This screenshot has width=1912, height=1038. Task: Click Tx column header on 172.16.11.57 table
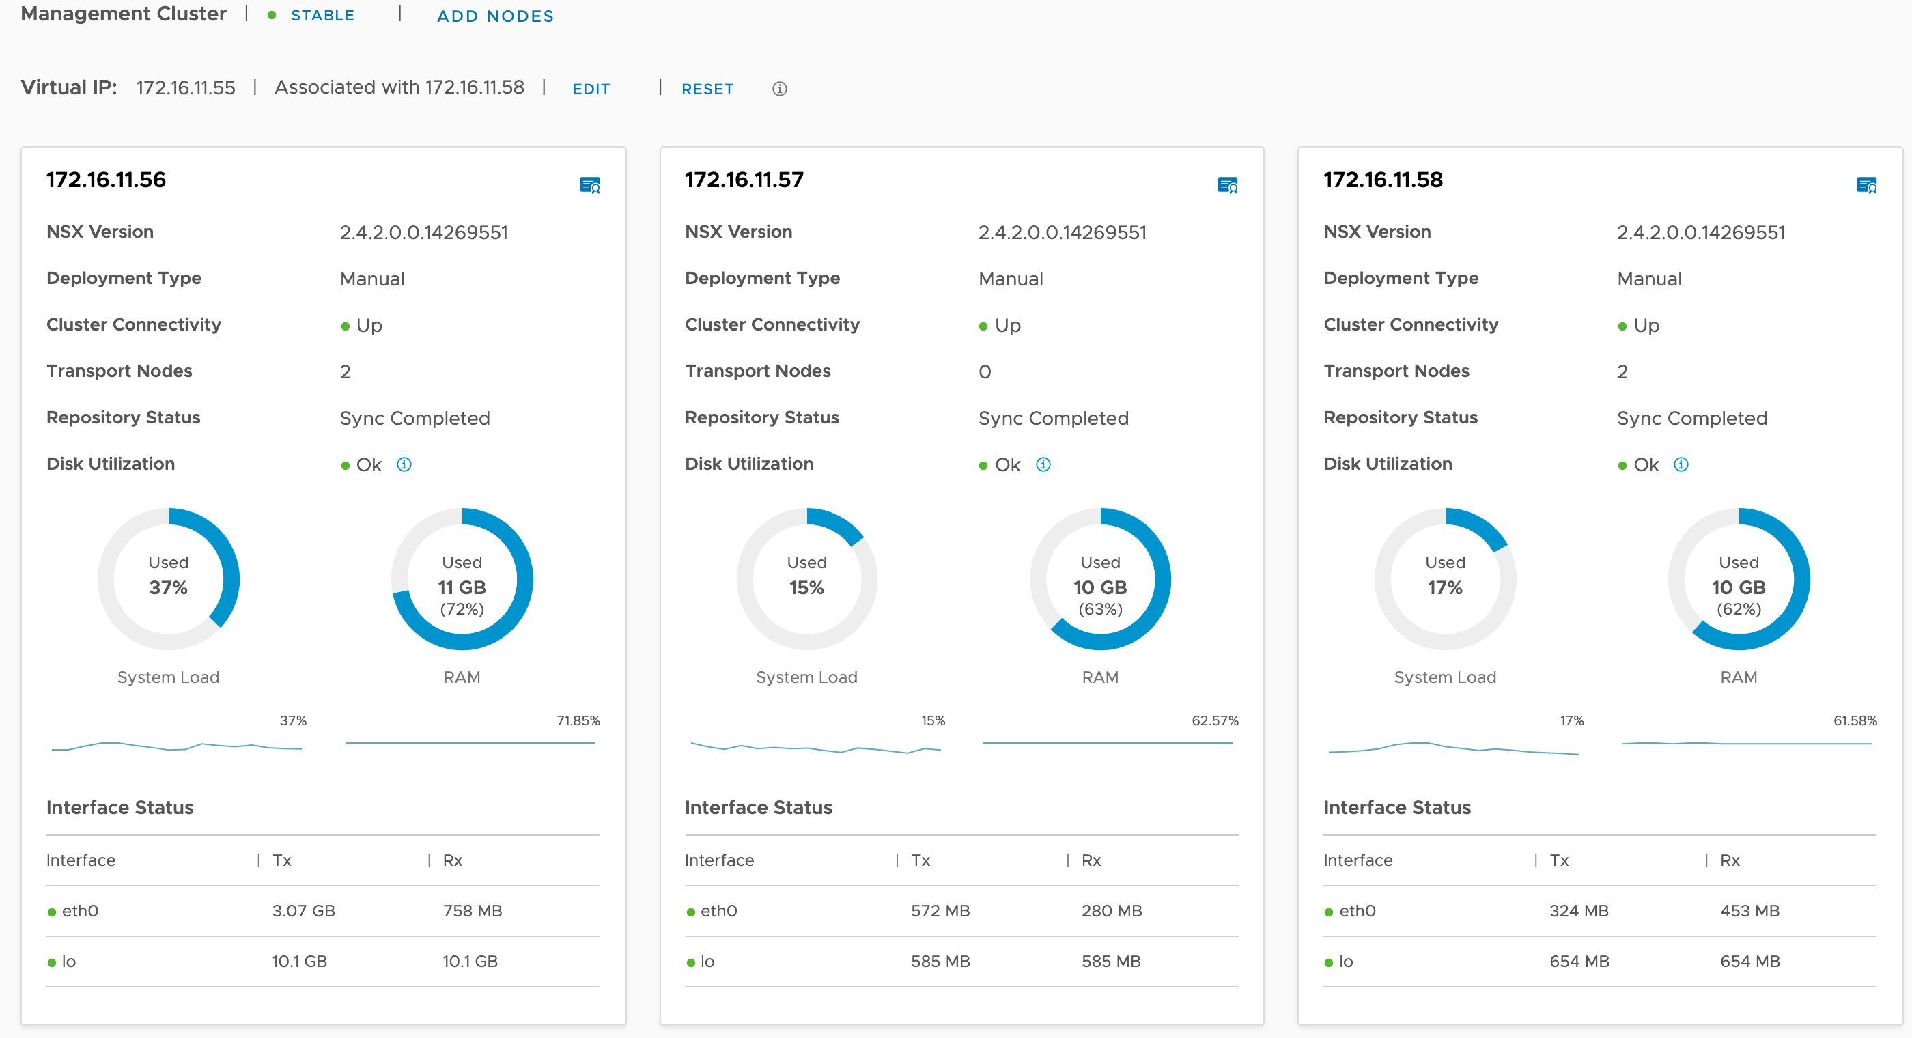click(x=920, y=860)
